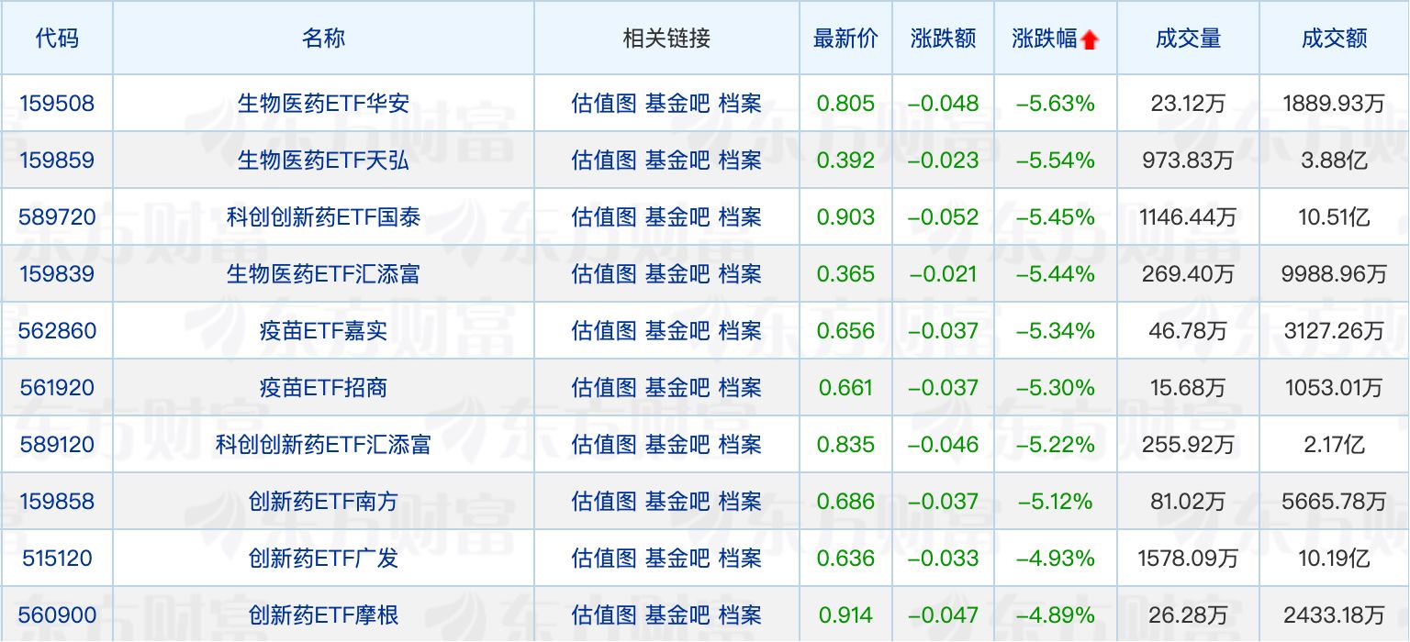Image resolution: width=1410 pixels, height=642 pixels.
Task: Click the 代码 column header
Action: [x=57, y=39]
